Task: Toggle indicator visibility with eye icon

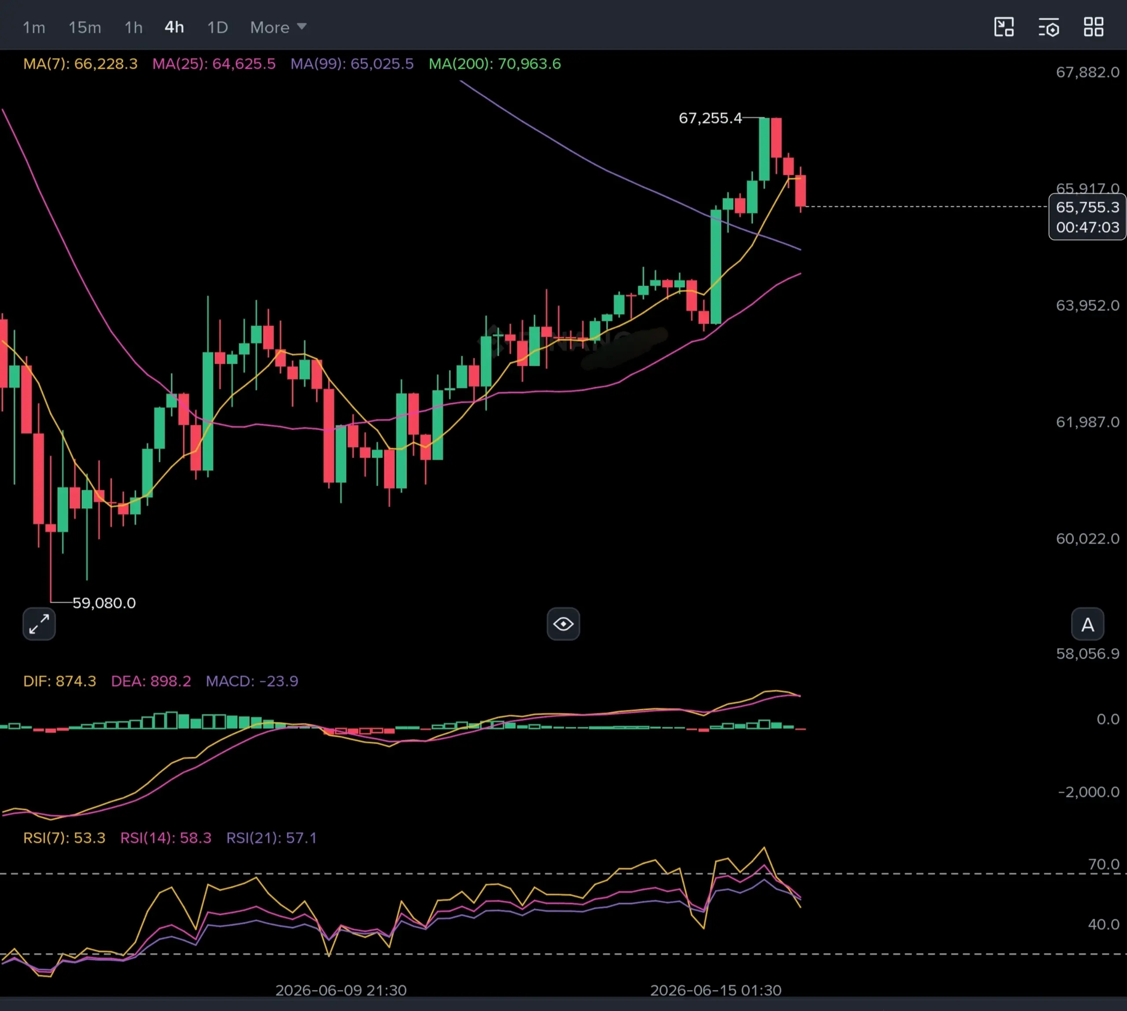Action: coord(563,624)
